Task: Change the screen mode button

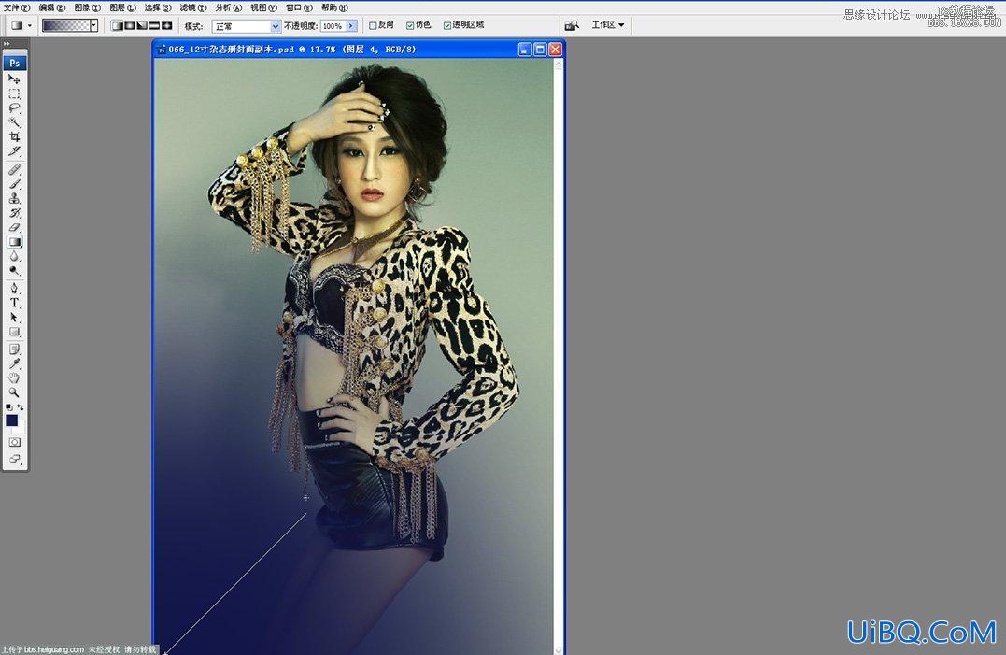Action: [14, 459]
